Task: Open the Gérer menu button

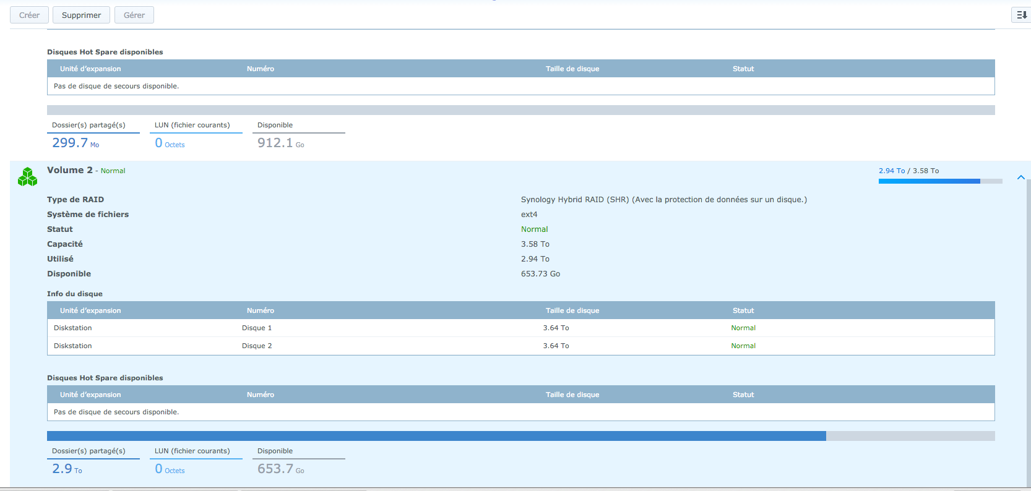Action: coord(134,15)
